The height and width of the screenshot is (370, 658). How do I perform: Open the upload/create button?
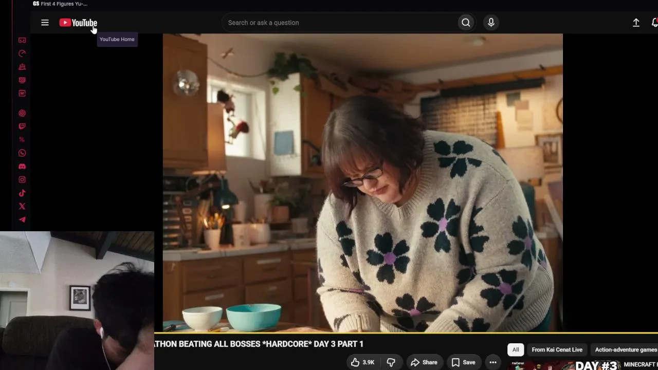point(636,23)
